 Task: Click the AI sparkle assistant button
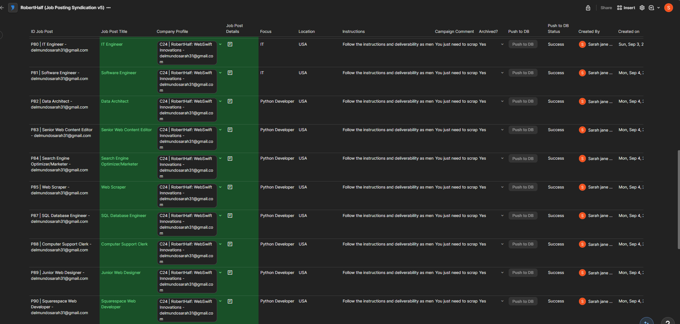[x=646, y=321]
